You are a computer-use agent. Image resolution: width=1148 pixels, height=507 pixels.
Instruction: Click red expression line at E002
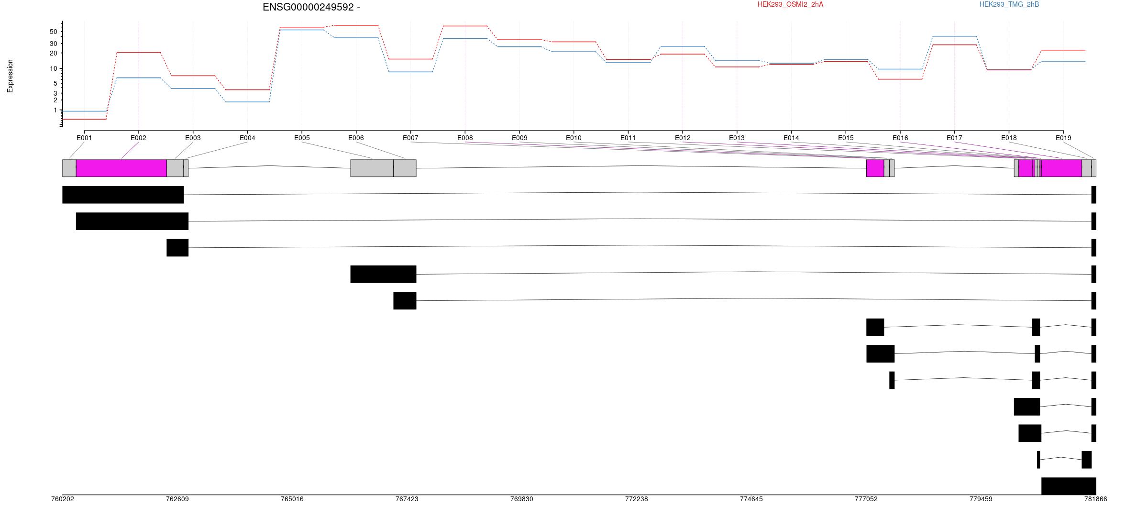click(x=139, y=53)
